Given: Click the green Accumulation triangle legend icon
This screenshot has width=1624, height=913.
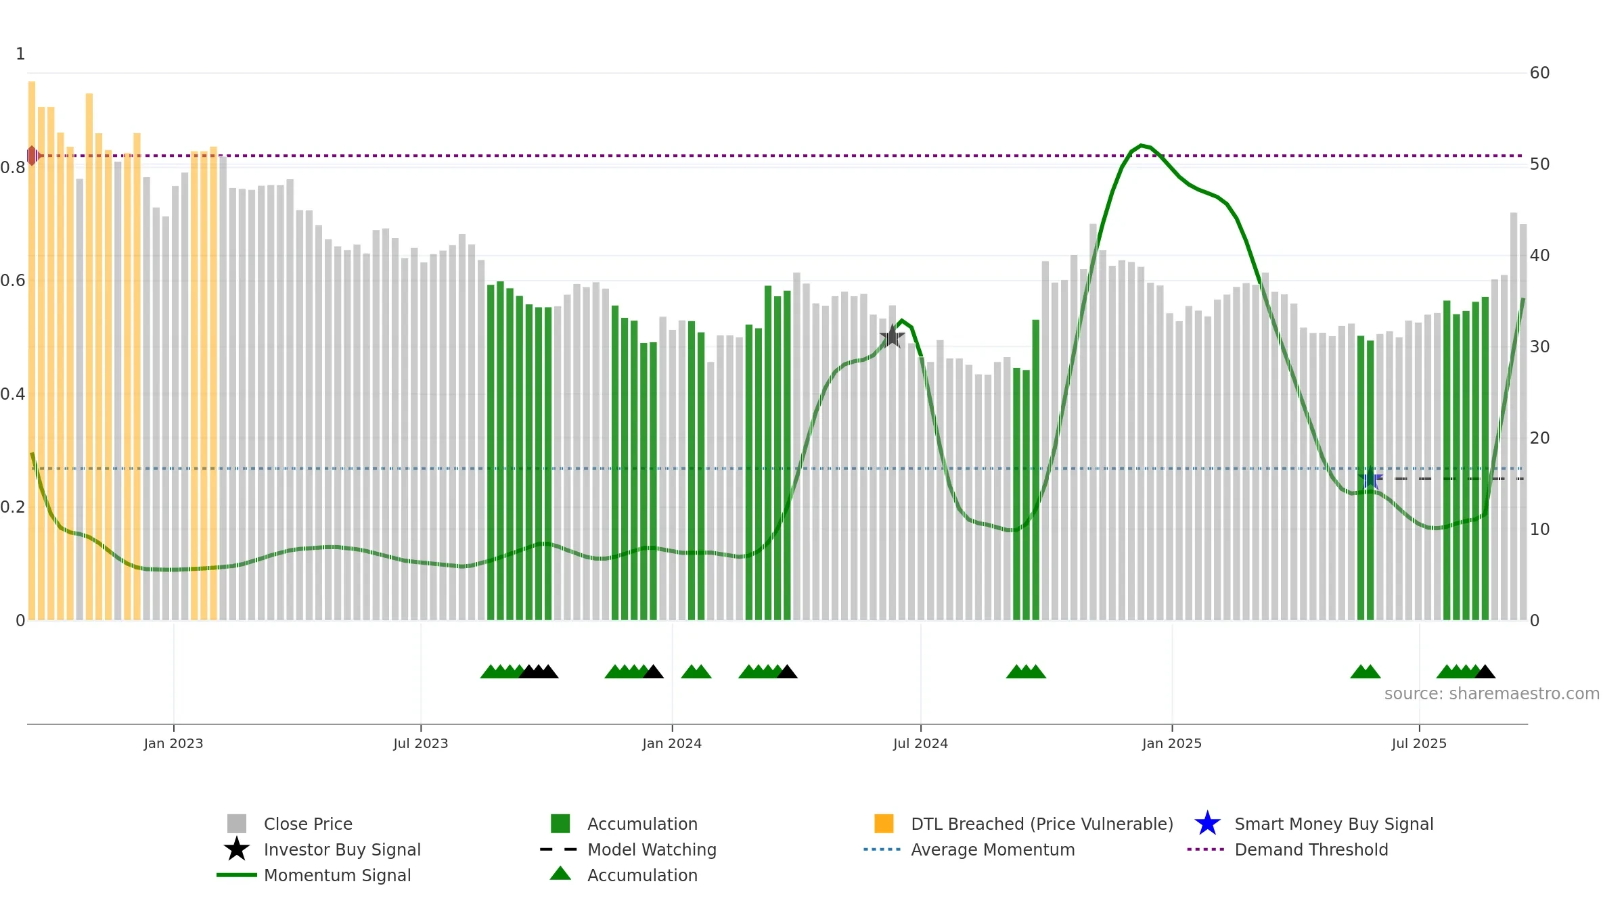Looking at the screenshot, I should (560, 874).
